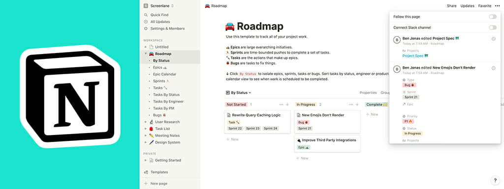Click the P1 priority tag in updates
Image resolution: width=504 pixels, height=189 pixels.
coord(408,121)
